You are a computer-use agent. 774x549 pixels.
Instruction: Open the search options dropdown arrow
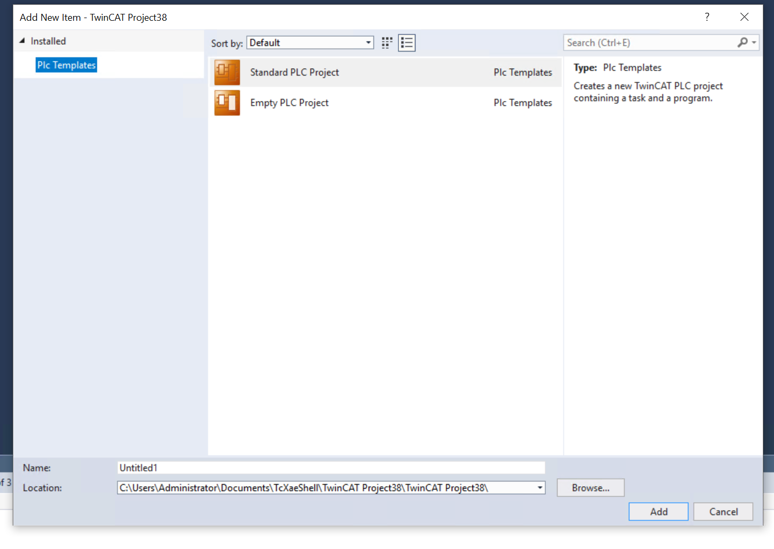(754, 43)
